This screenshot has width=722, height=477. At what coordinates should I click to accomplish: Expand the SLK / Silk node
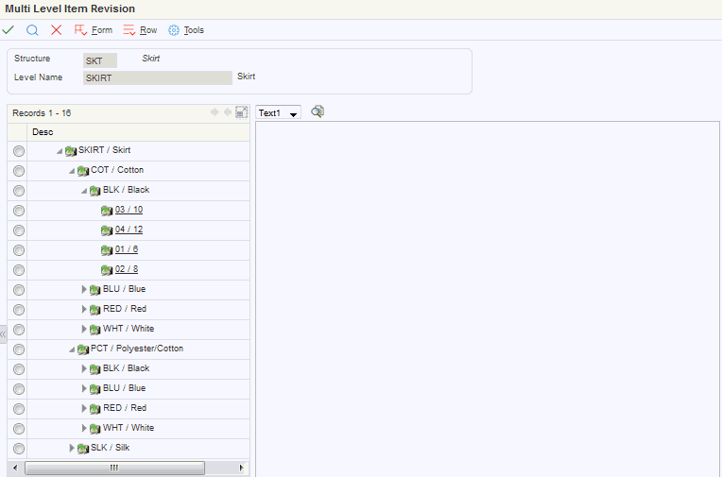tap(72, 448)
